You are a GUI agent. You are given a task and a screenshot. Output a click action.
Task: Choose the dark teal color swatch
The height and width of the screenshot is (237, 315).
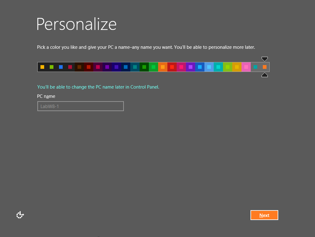tap(135, 67)
